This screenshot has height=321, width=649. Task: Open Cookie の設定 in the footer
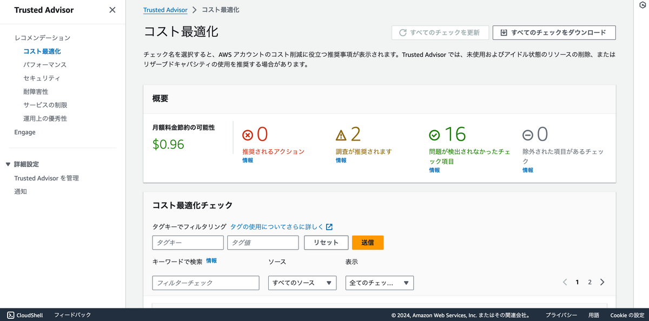tap(627, 315)
